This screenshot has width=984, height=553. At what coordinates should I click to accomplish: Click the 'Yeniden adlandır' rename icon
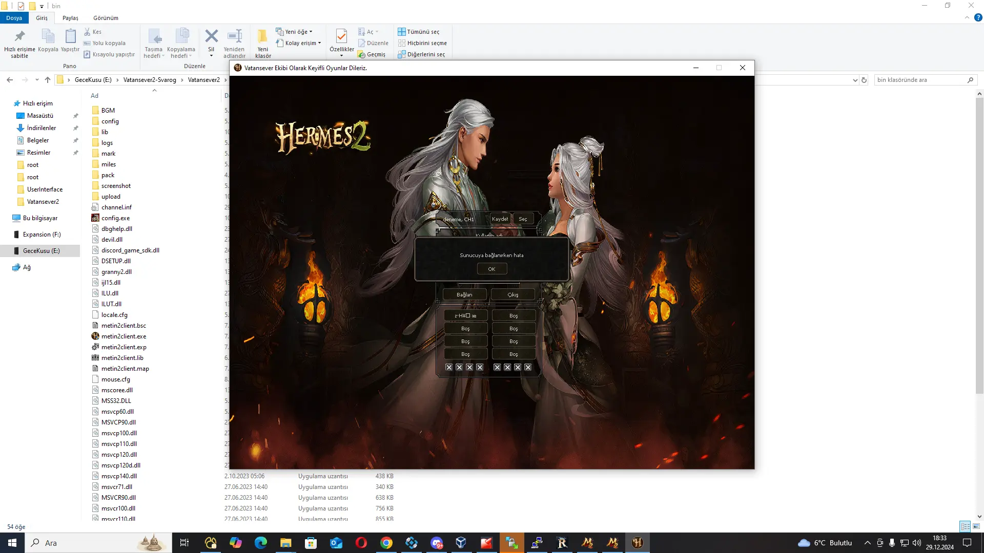click(235, 36)
